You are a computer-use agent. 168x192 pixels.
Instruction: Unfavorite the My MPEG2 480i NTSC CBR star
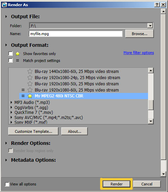(30, 96)
